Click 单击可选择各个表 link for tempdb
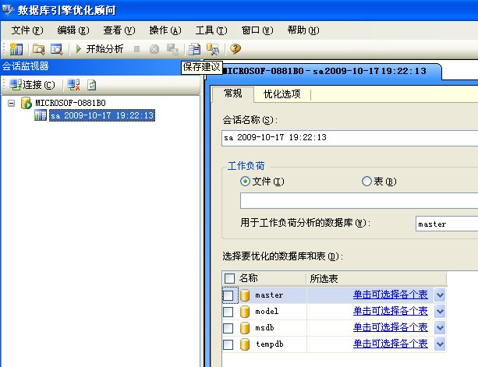478x367 pixels. [x=391, y=344]
